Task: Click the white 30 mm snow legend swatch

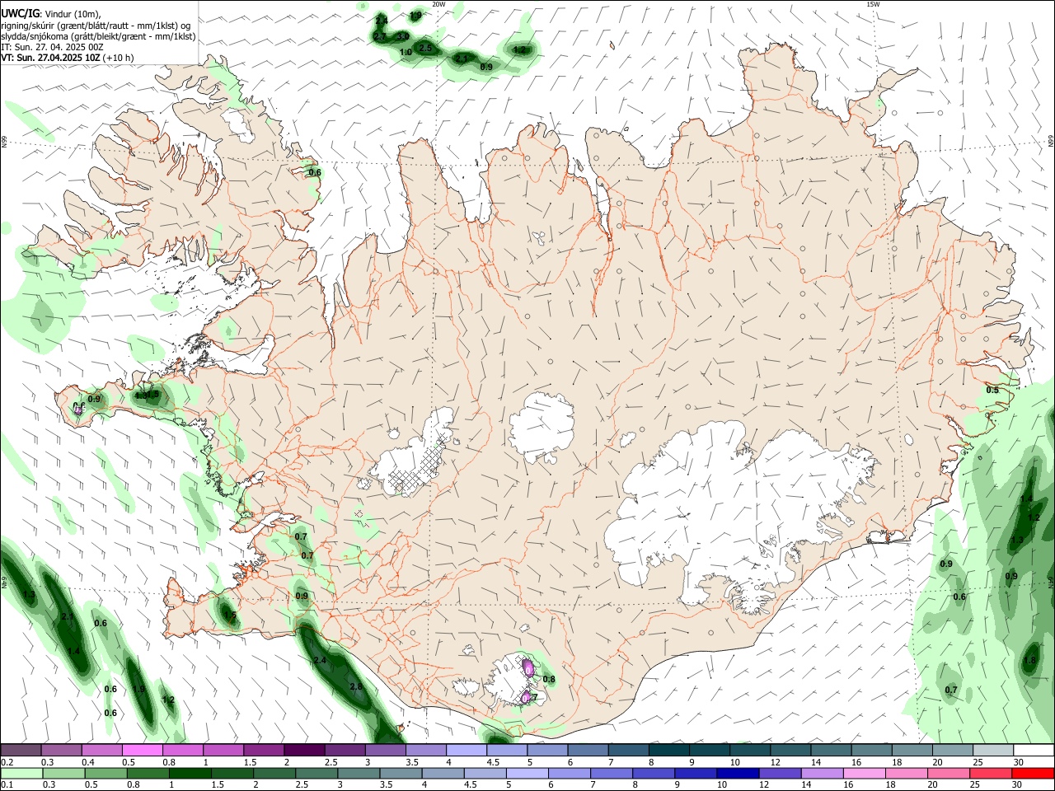Action: (1034, 751)
